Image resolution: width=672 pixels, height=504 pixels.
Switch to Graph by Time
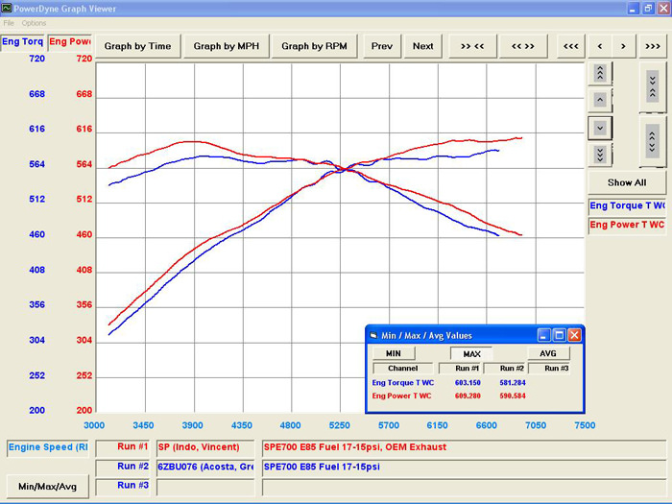click(x=137, y=46)
